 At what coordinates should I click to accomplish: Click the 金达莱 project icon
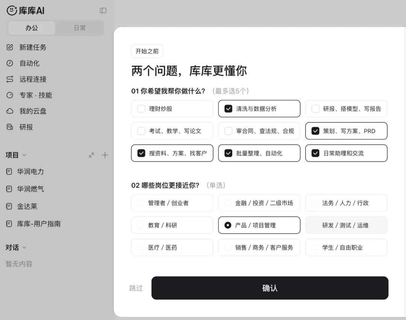pos(9,206)
